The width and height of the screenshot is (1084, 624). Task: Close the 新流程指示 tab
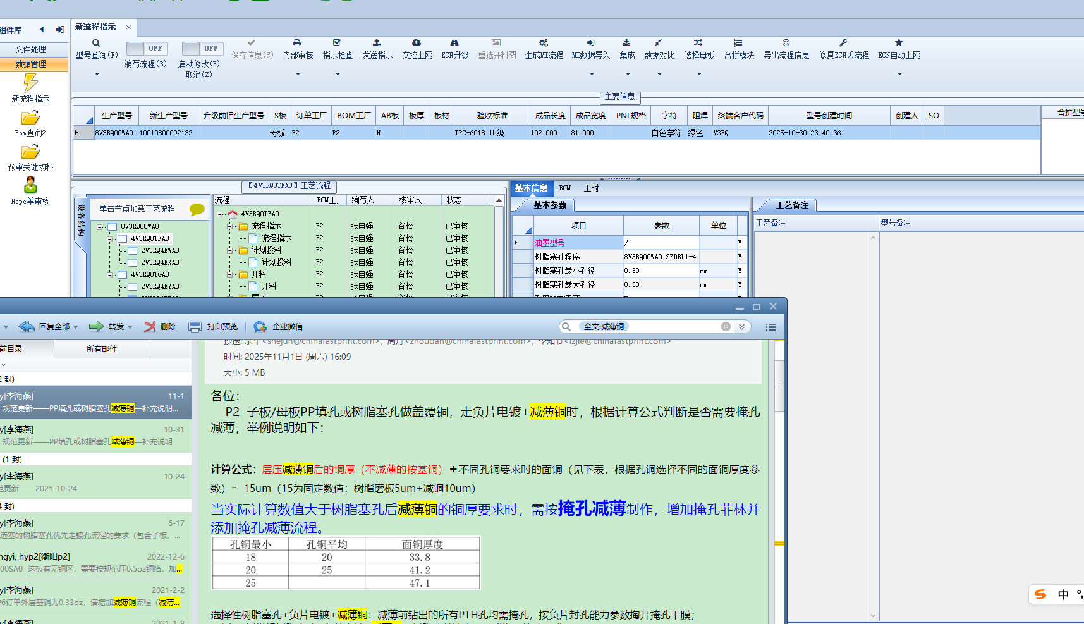click(x=128, y=27)
